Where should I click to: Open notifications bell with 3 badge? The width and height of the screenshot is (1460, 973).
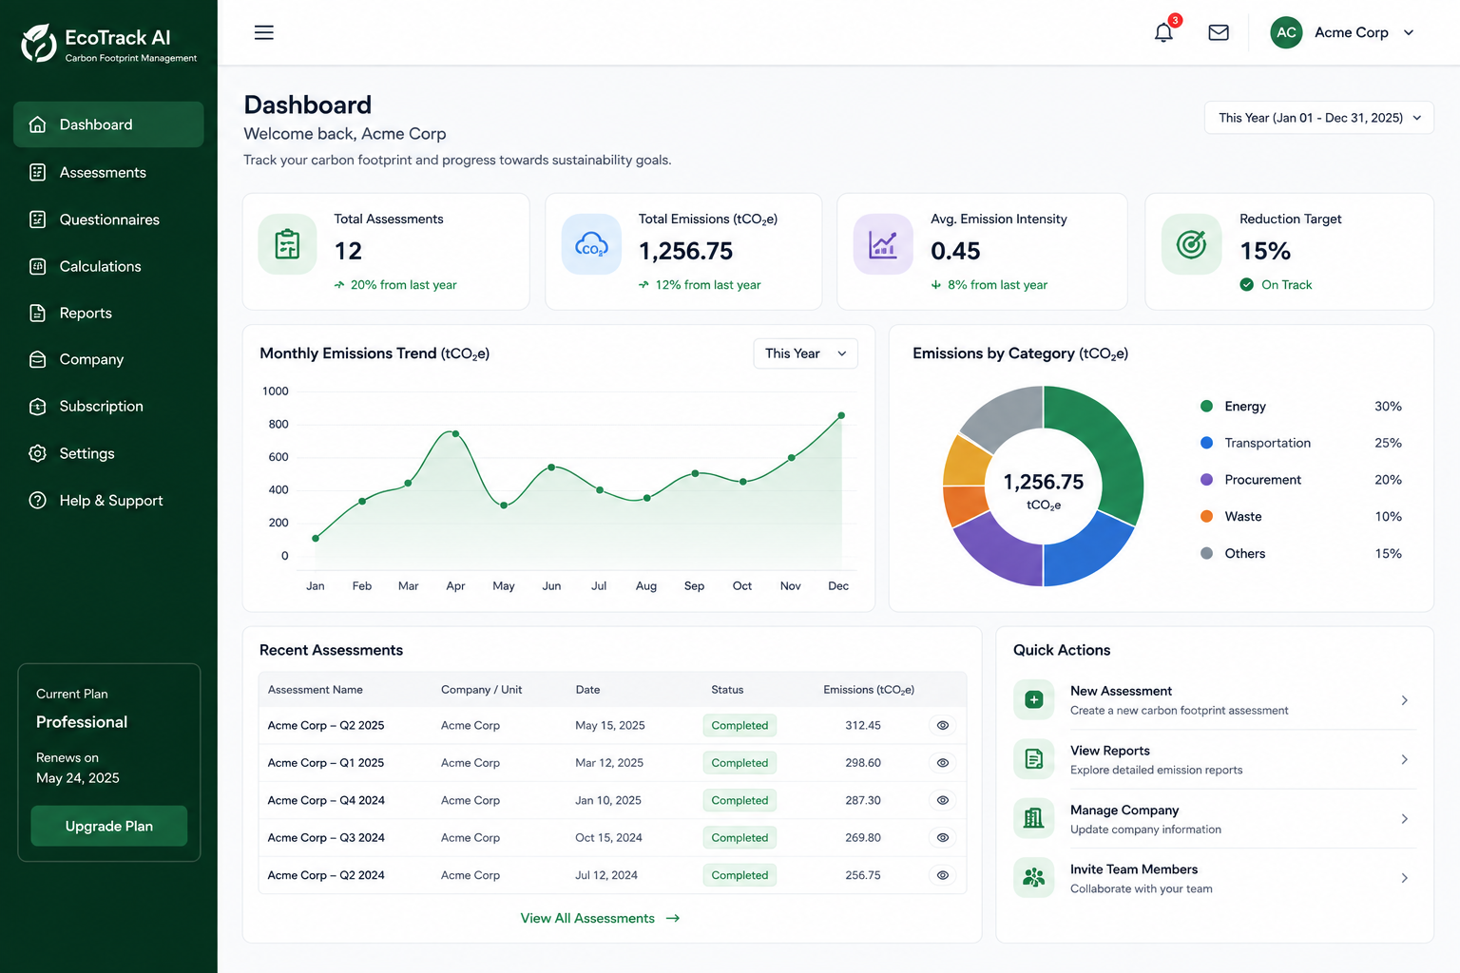[1164, 31]
